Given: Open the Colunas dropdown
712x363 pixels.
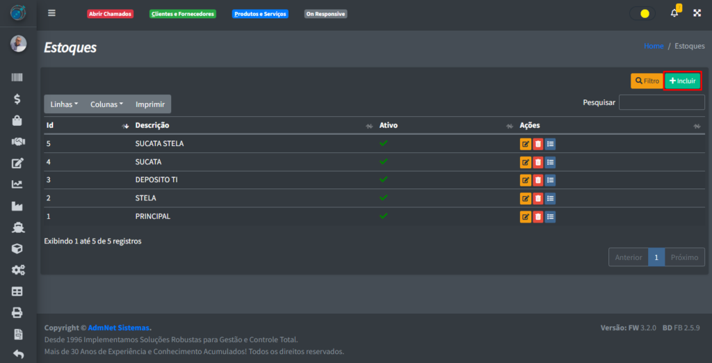Looking at the screenshot, I should [x=106, y=104].
